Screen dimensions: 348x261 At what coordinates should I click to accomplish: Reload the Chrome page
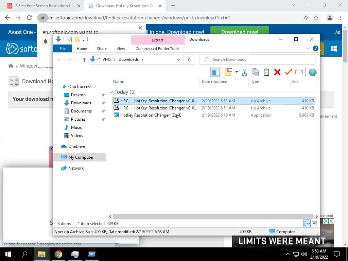pyautogui.click(x=29, y=18)
